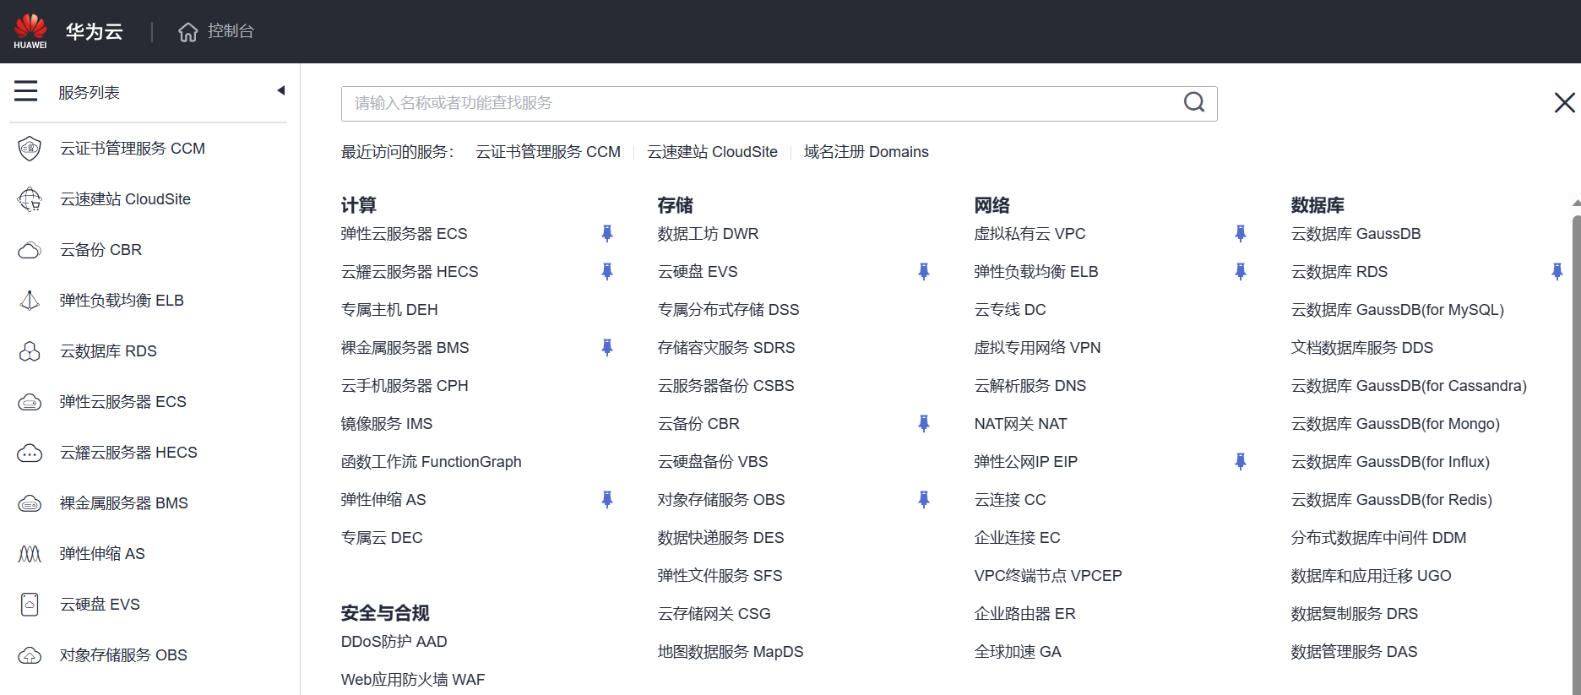Select 云速建站 CloudSite in sidebar
Image resolution: width=1581 pixels, height=695 pixels.
(x=125, y=199)
